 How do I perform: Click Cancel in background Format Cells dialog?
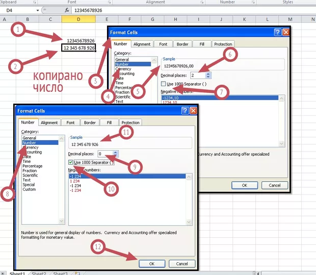click(275, 185)
